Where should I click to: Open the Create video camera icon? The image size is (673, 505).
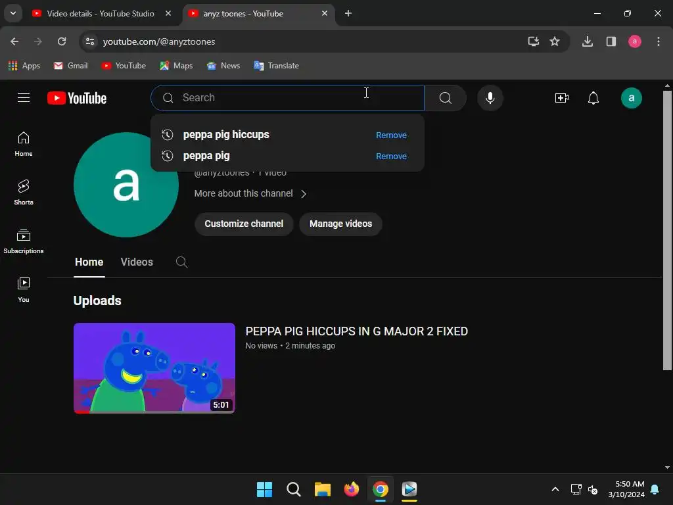pos(561,98)
